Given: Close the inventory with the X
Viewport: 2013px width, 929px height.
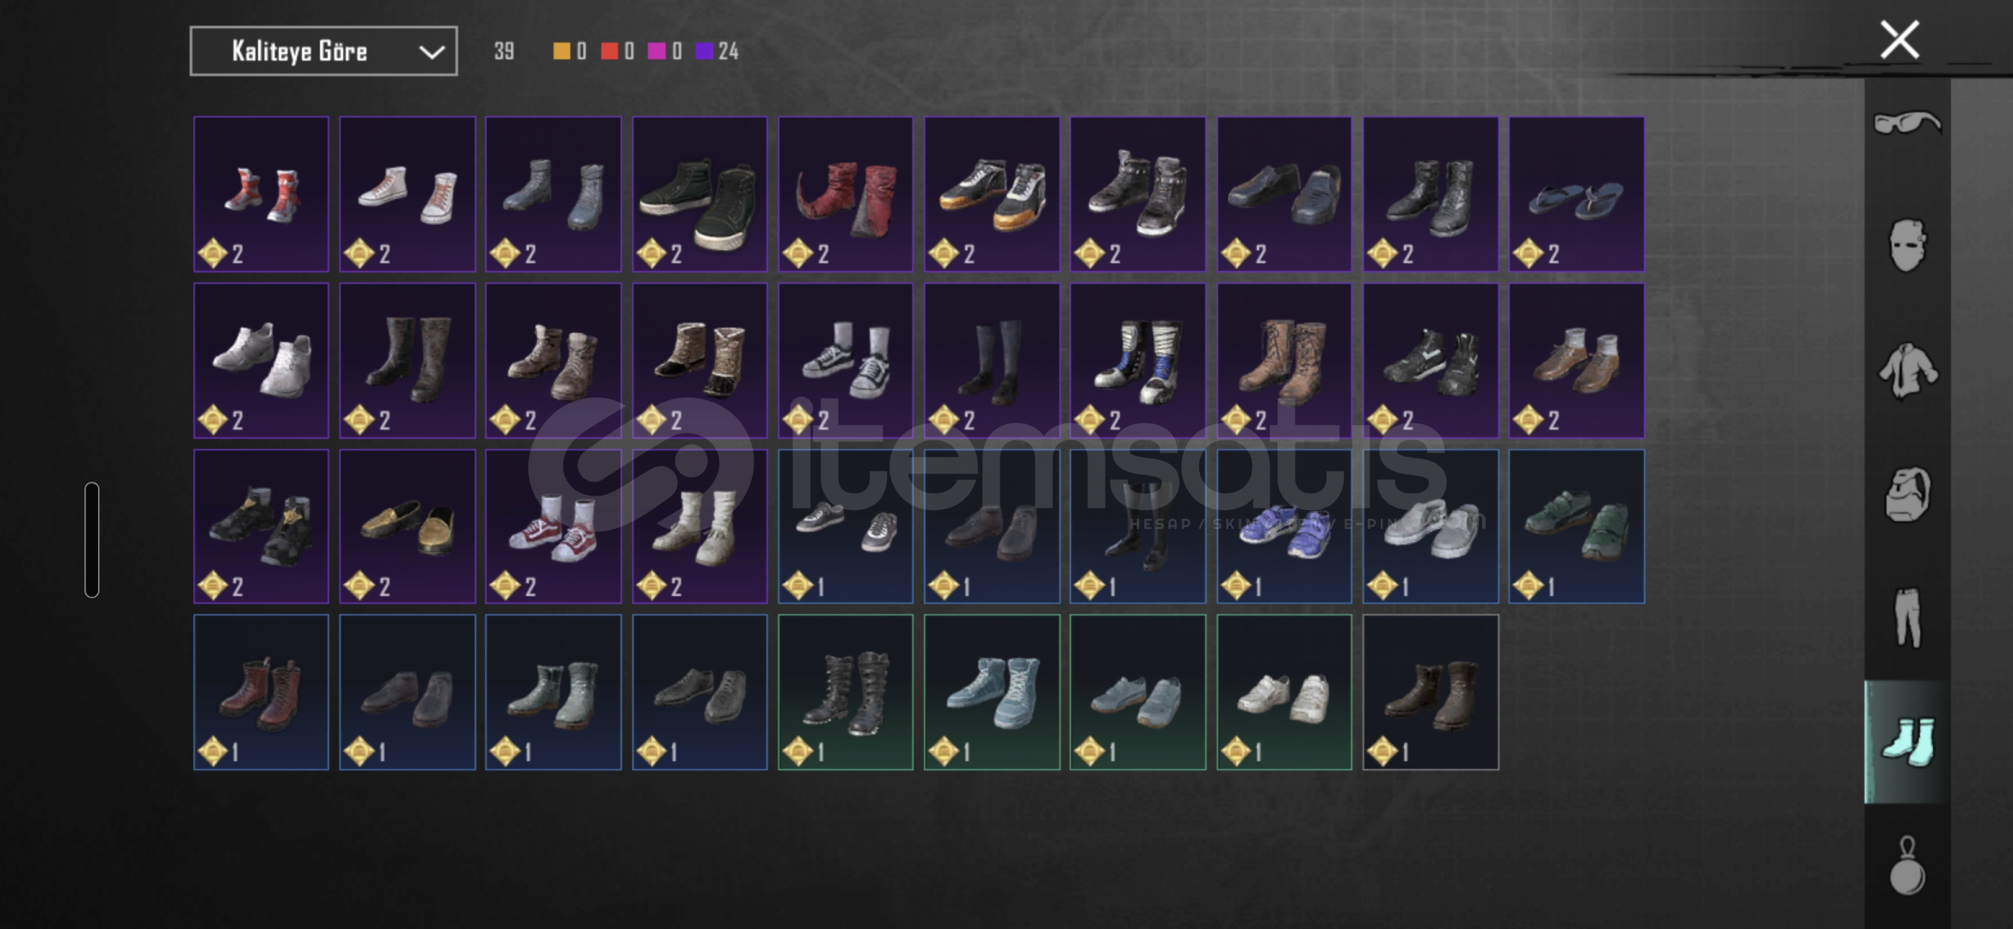Looking at the screenshot, I should (1899, 40).
